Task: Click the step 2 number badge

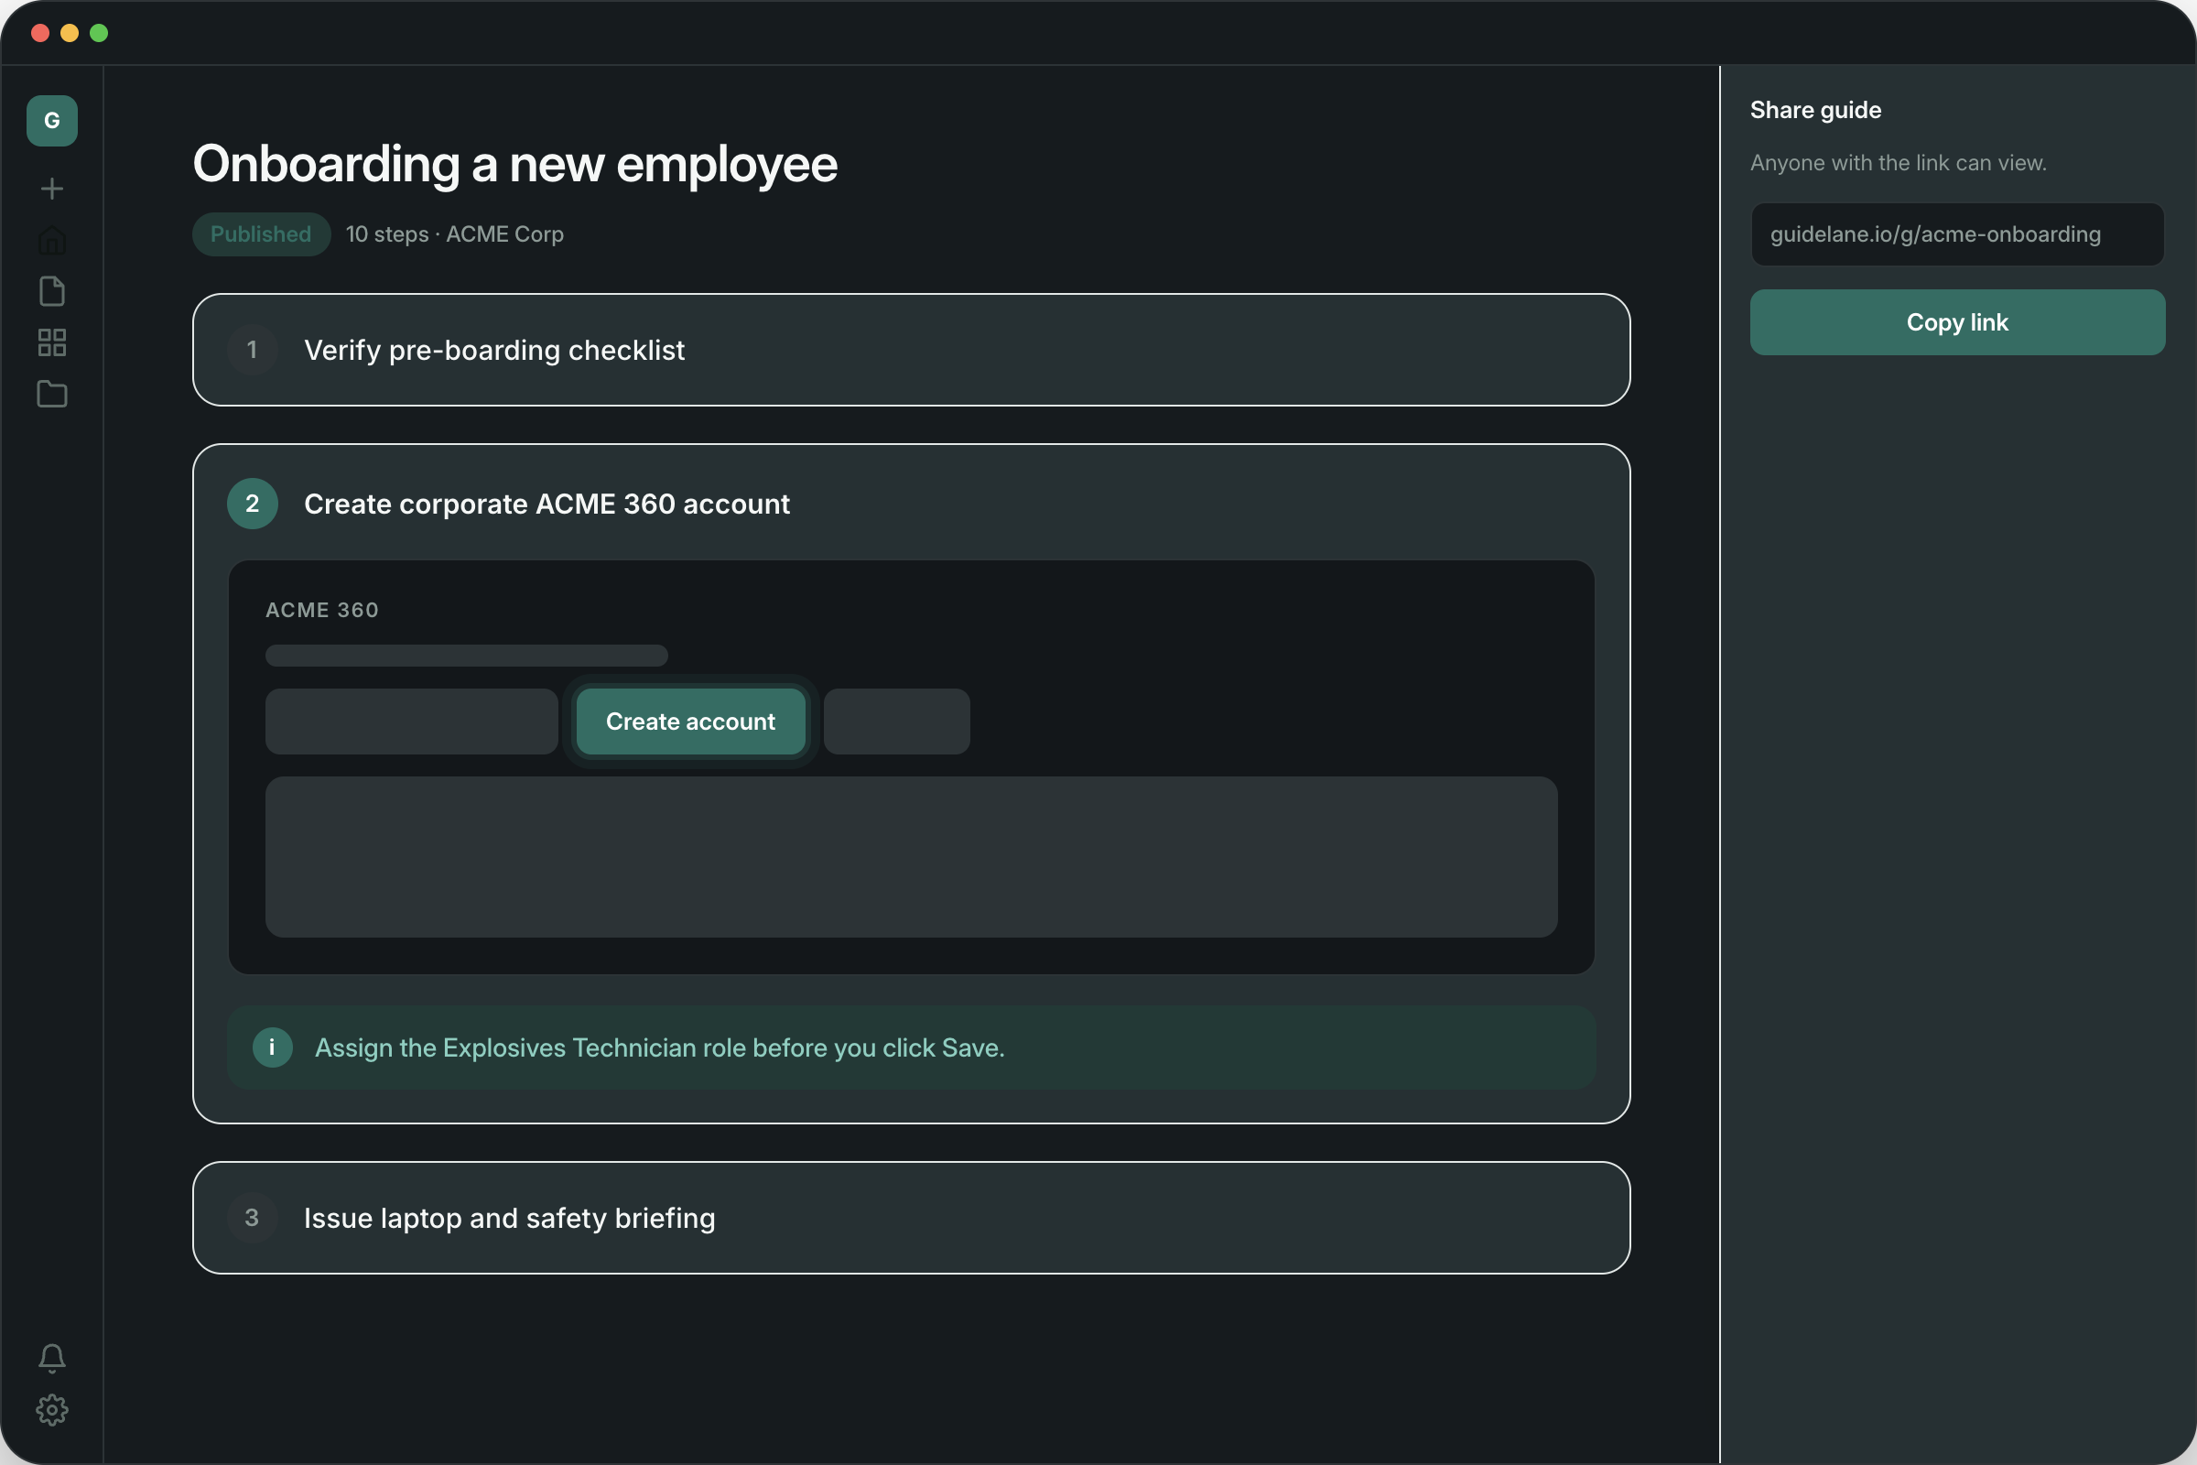Action: (x=253, y=504)
